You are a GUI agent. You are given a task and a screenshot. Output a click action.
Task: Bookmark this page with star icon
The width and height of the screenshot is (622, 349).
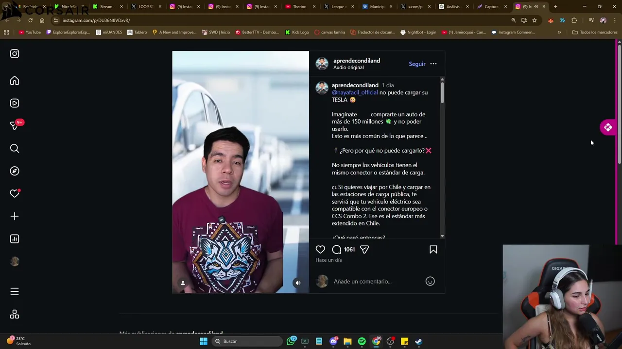pyautogui.click(x=535, y=20)
